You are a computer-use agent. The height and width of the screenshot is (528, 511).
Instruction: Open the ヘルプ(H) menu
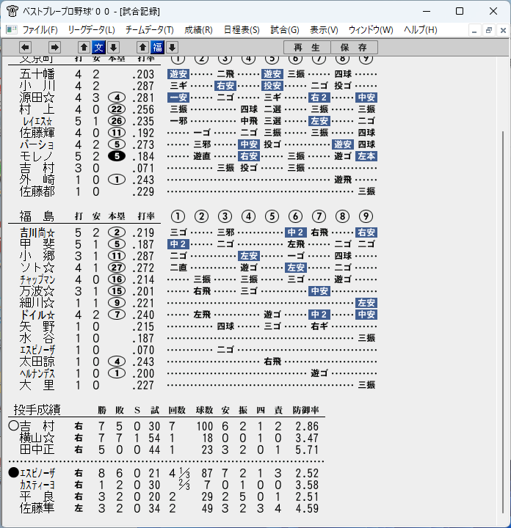421,30
